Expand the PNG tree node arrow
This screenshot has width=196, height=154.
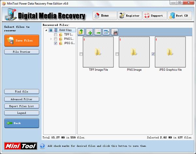[51, 39]
